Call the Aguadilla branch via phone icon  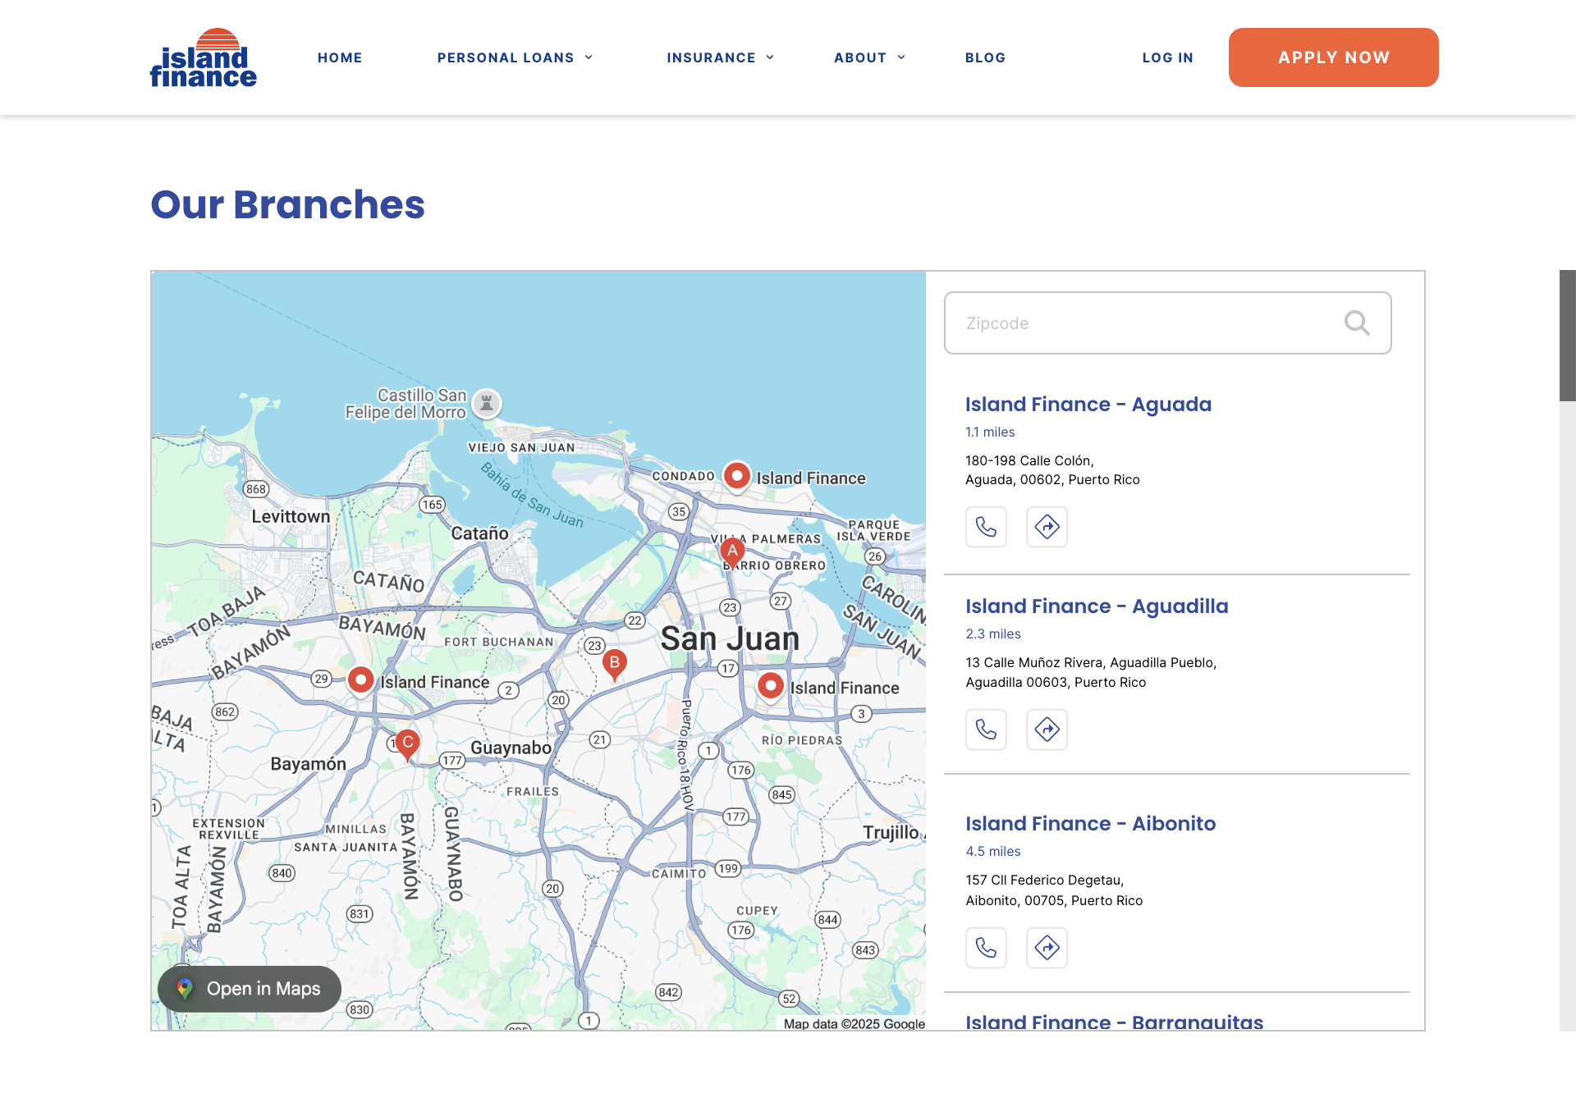[x=986, y=729]
